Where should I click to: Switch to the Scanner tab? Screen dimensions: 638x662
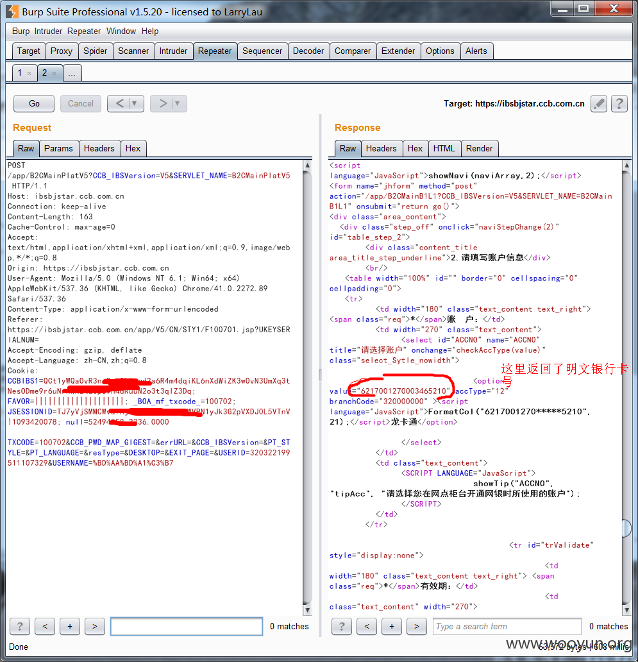133,51
